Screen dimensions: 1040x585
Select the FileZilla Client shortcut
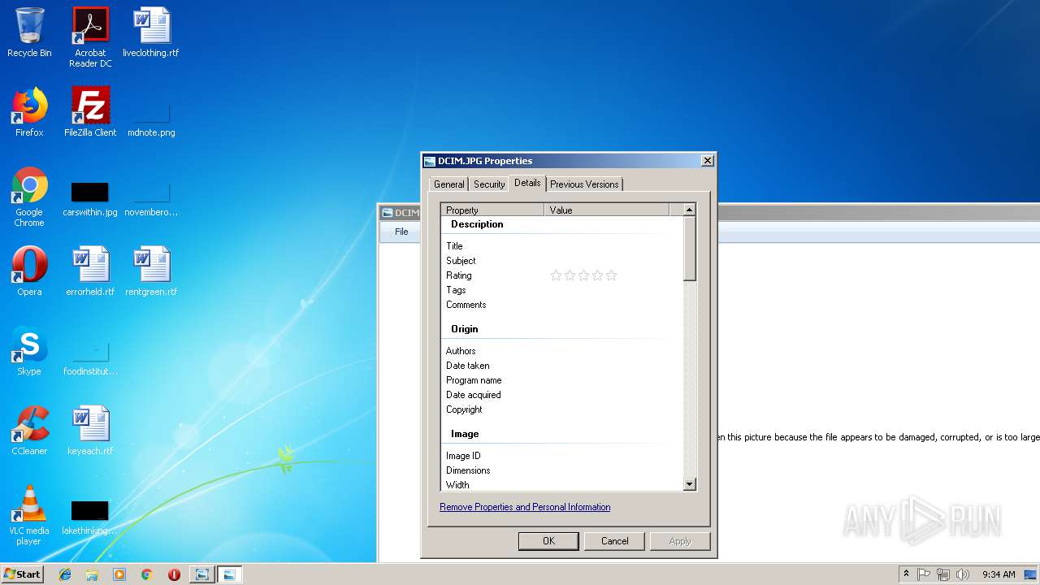coord(90,112)
